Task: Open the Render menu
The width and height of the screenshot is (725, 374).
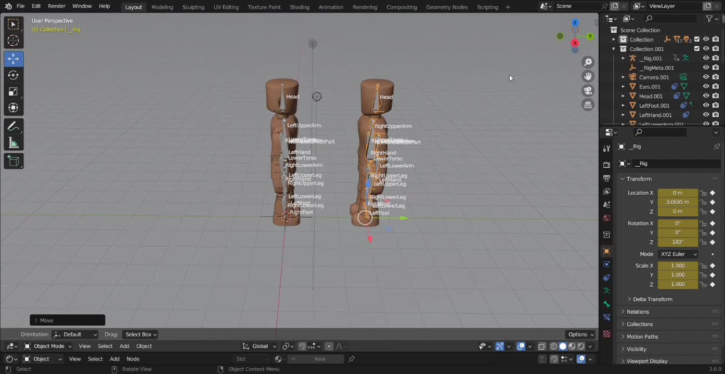Action: click(57, 6)
